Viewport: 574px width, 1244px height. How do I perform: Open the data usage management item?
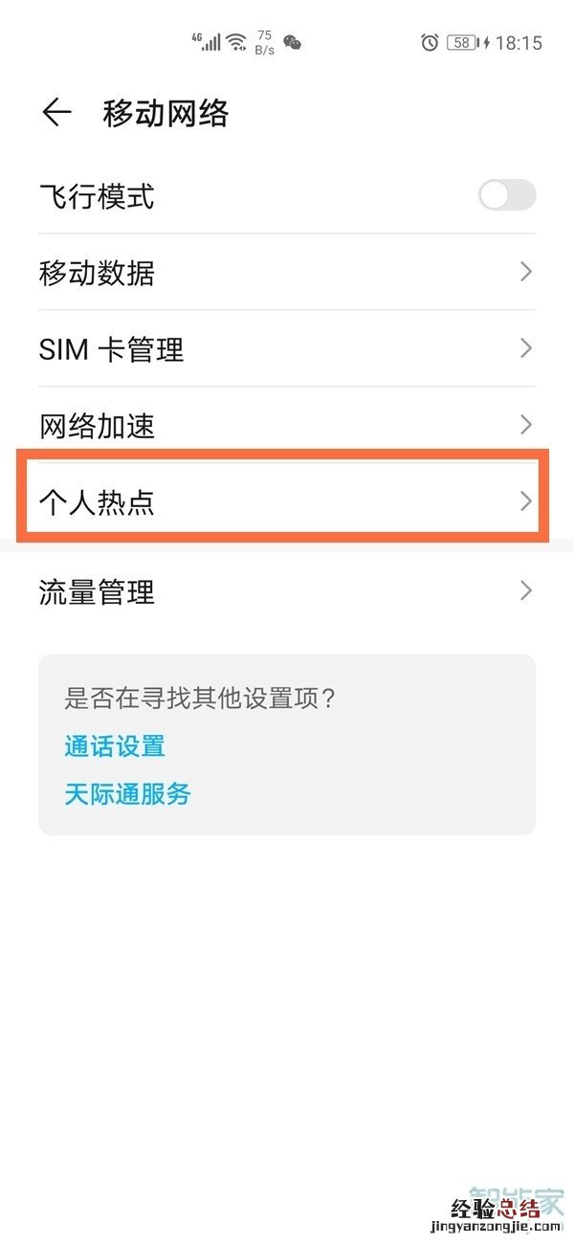pos(286,591)
